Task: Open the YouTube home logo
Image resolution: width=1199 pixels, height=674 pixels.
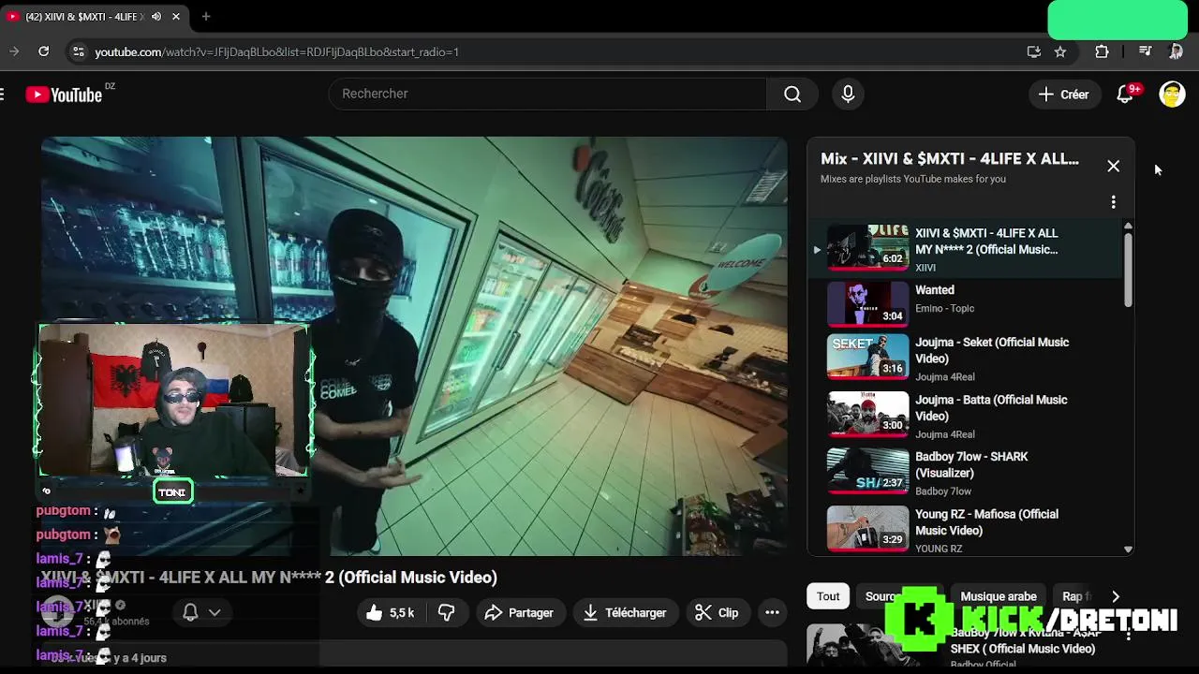Action: [x=64, y=94]
